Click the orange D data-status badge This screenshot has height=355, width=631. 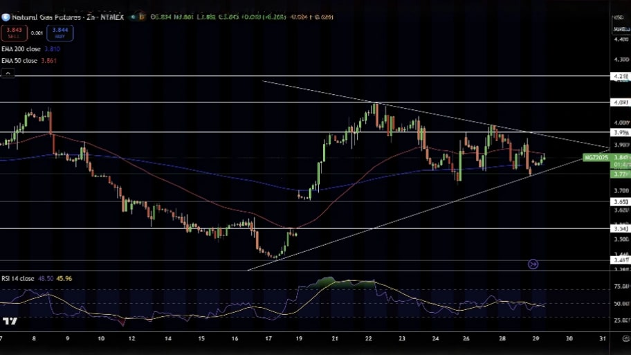click(141, 17)
